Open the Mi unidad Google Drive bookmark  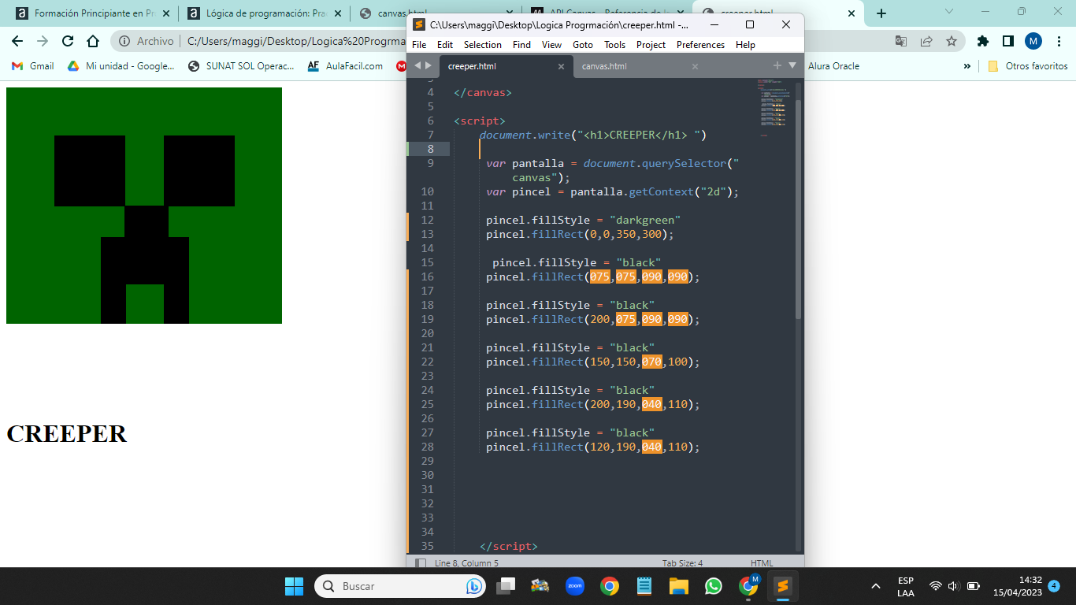[x=121, y=66]
